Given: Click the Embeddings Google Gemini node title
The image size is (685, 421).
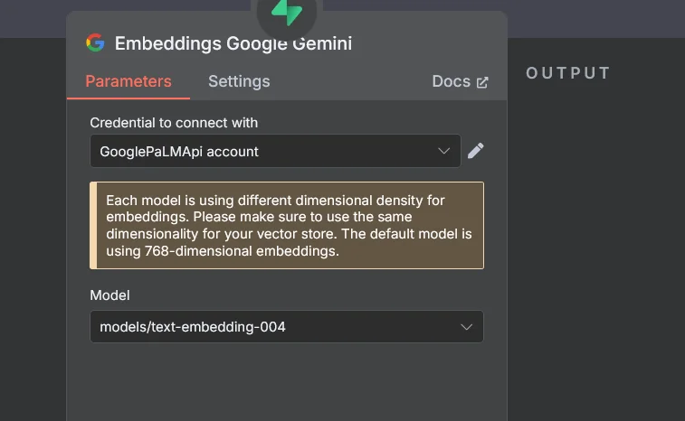Looking at the screenshot, I should [233, 43].
